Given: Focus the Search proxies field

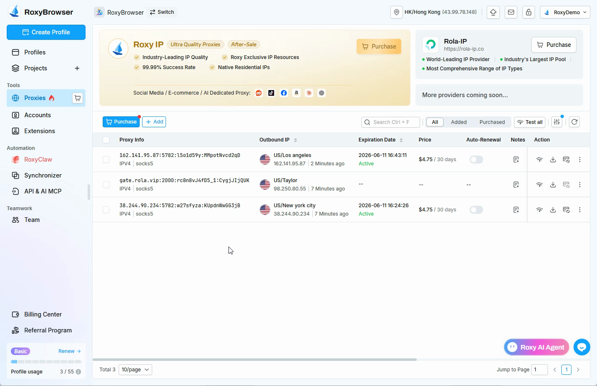Looking at the screenshot, I should click(x=391, y=122).
